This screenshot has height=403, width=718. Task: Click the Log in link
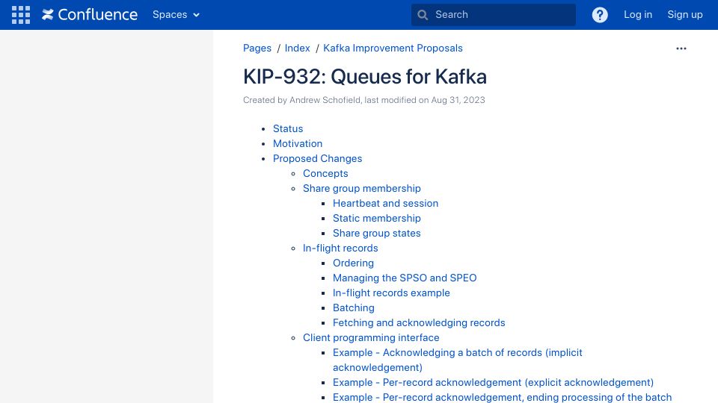(638, 15)
